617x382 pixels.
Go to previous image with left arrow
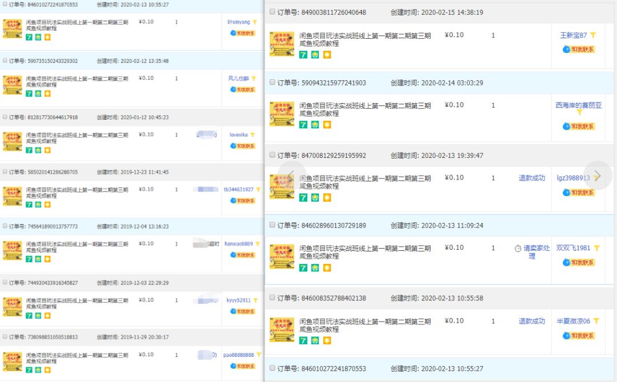(291, 176)
